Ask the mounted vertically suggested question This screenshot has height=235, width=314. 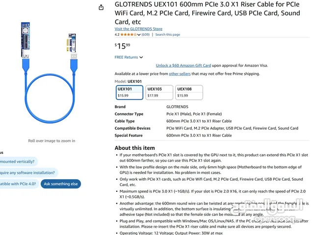[19, 162]
